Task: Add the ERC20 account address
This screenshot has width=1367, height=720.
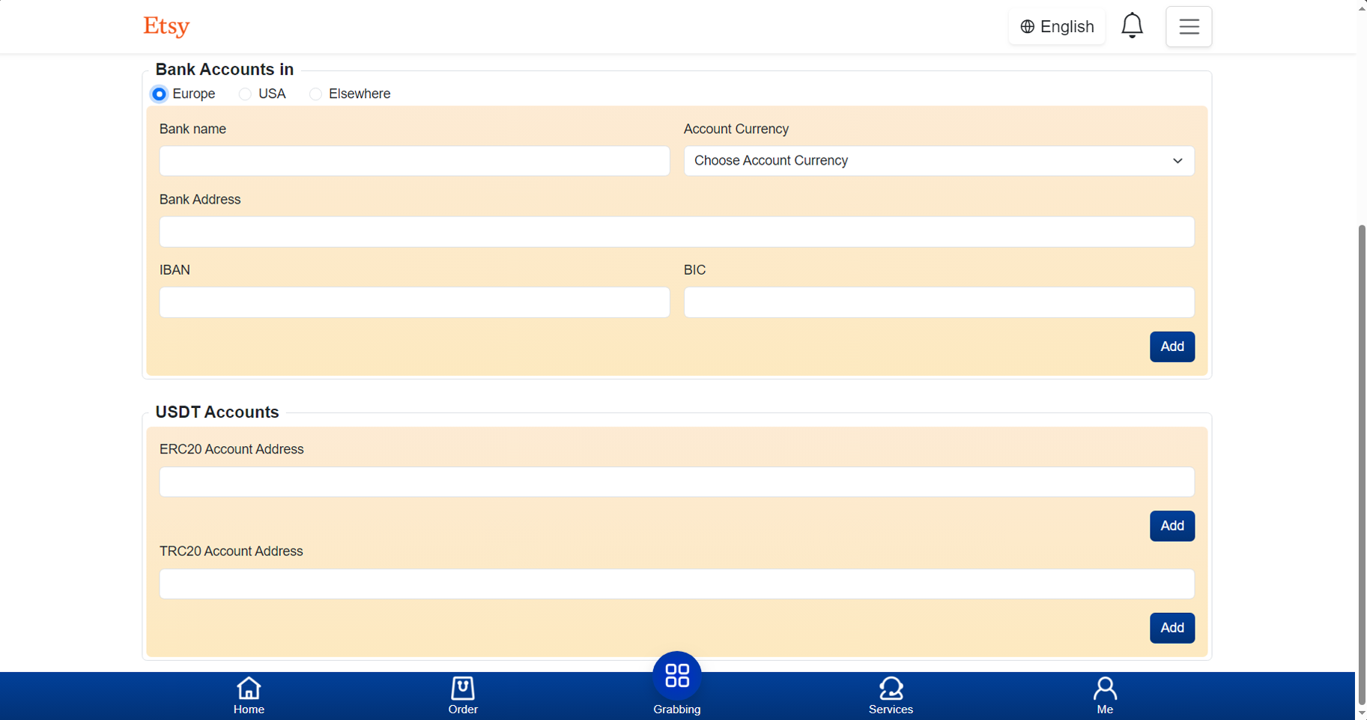Action: (x=1172, y=526)
